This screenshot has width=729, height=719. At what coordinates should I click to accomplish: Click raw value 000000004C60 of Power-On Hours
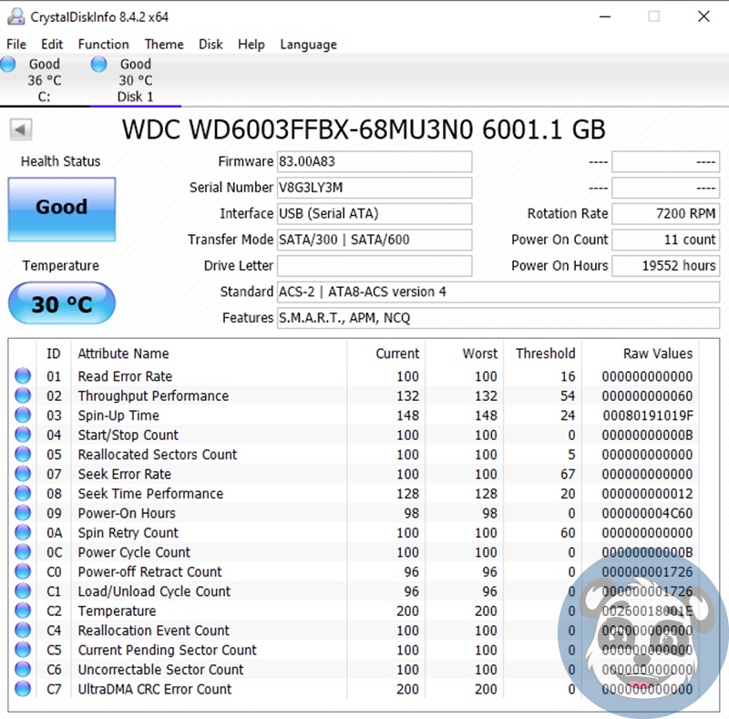(647, 513)
